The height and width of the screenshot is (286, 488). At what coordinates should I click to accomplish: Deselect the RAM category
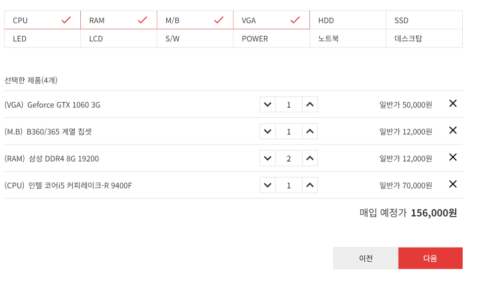click(119, 20)
